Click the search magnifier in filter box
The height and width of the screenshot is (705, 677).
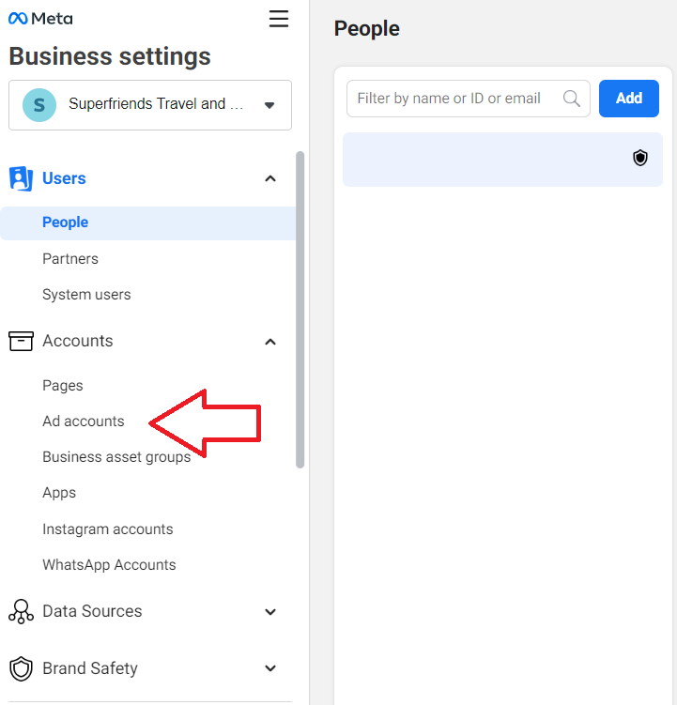571,99
